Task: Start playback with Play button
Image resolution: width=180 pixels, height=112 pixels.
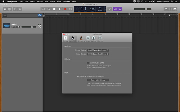Action: tap(60, 9)
